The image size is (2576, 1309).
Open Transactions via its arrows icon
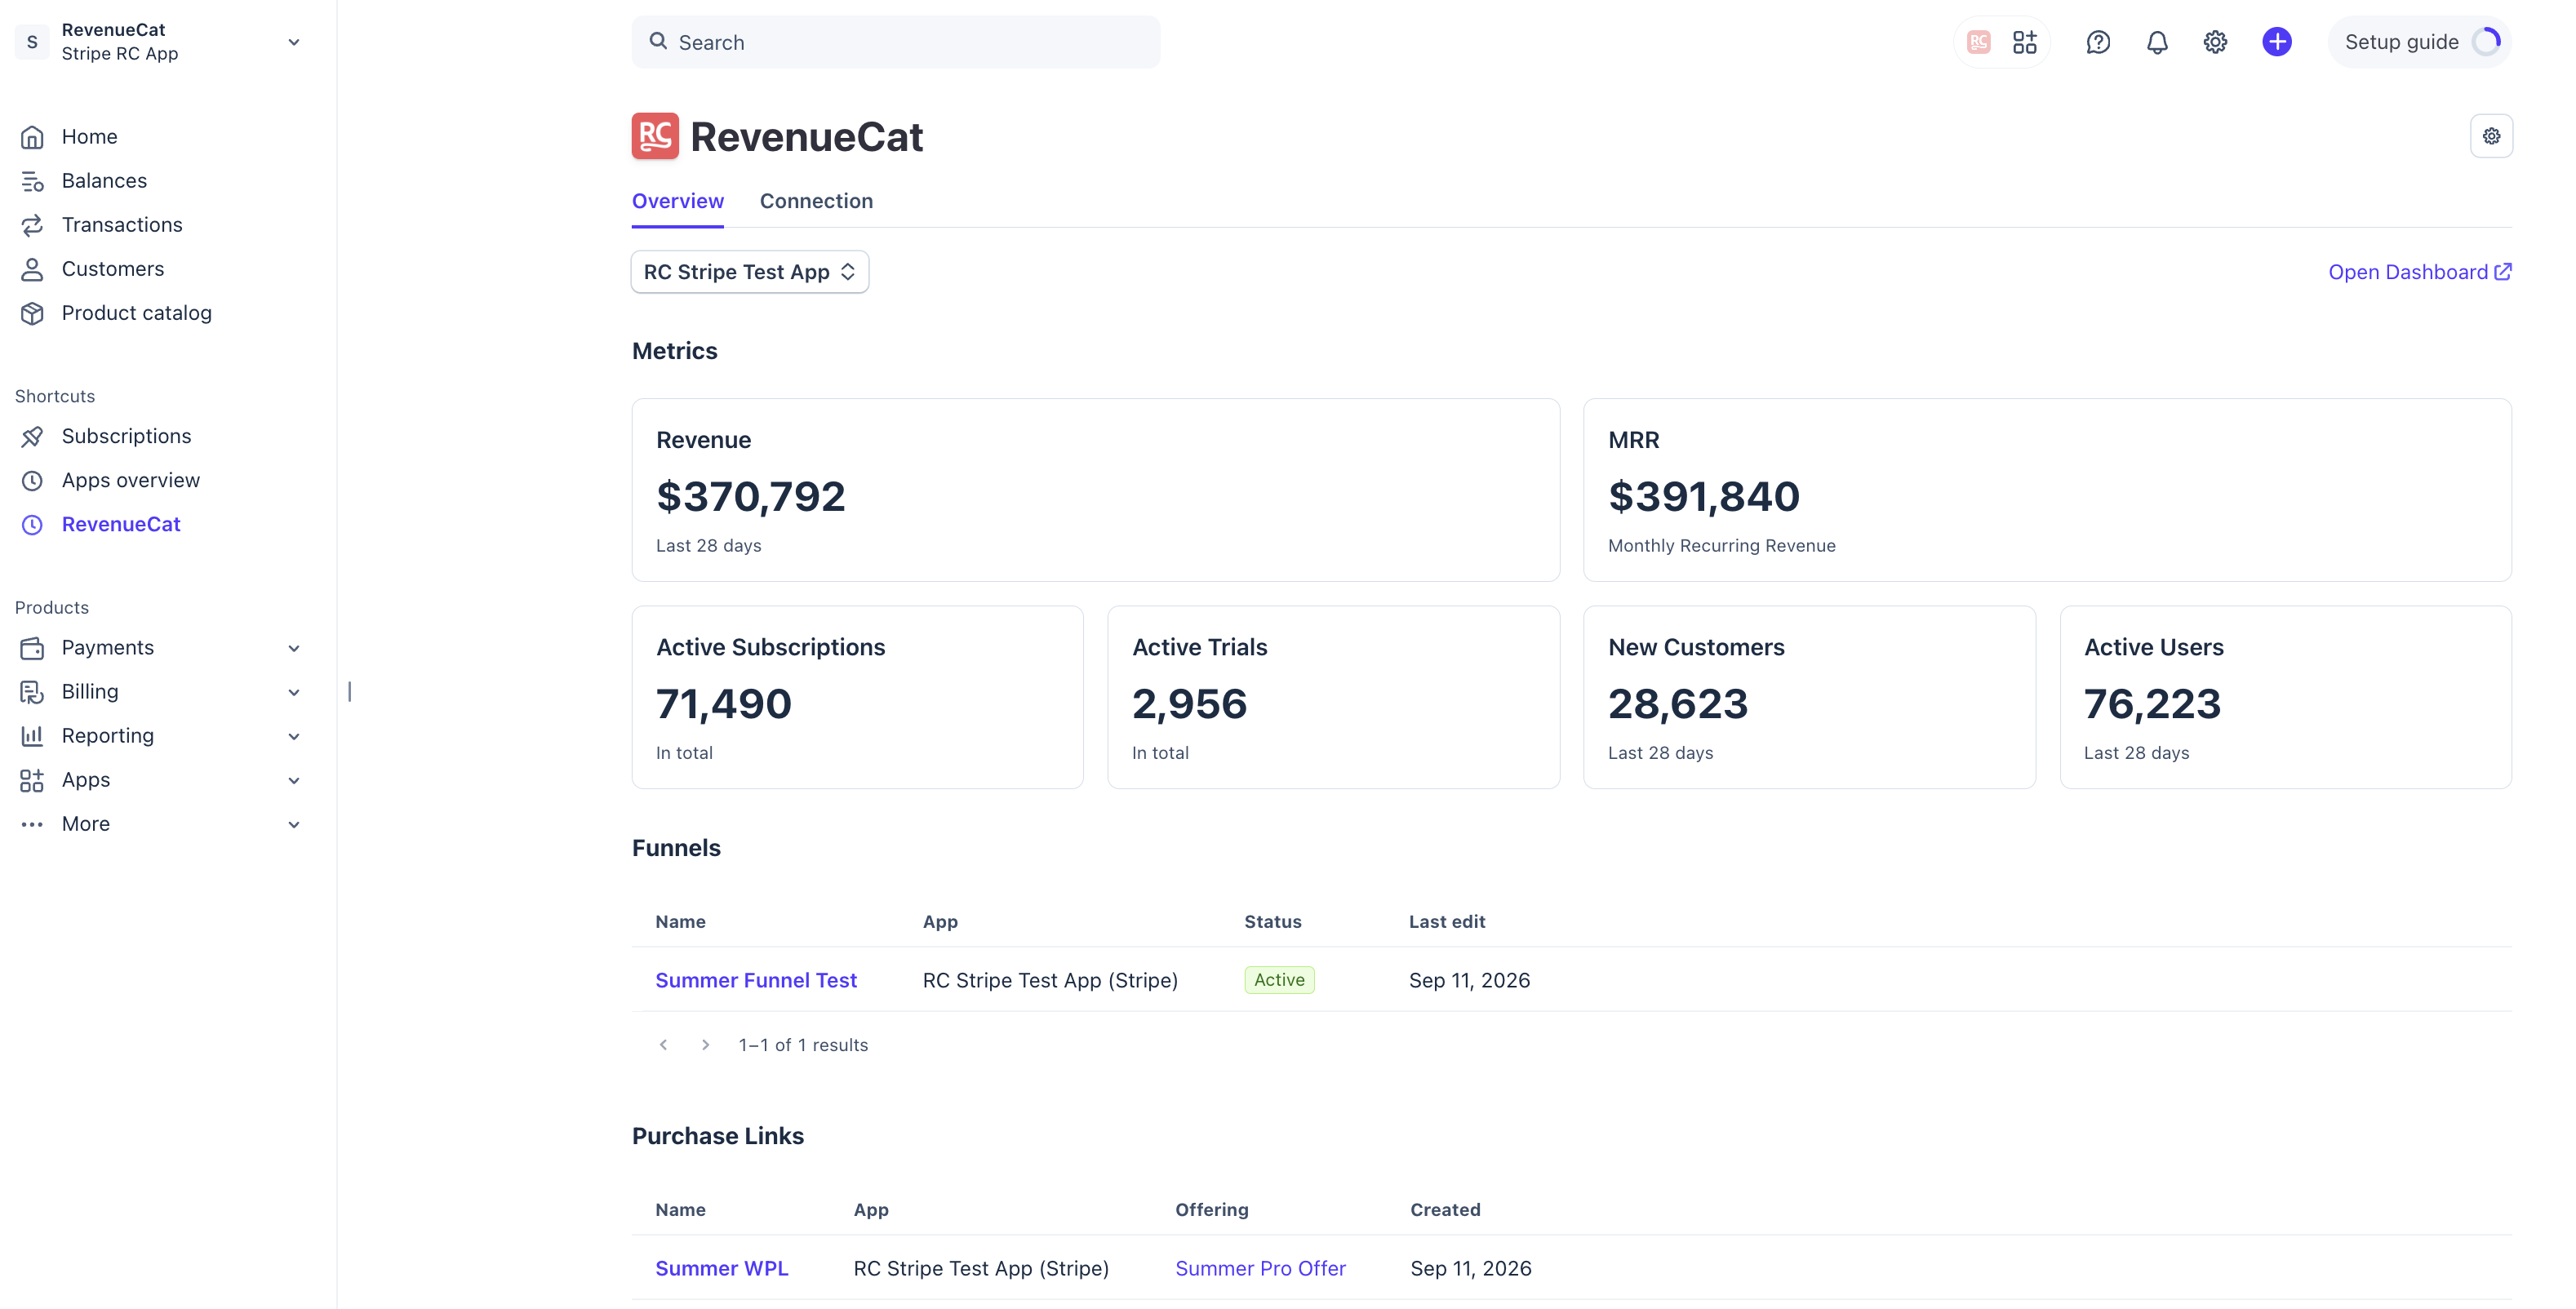pyautogui.click(x=32, y=225)
